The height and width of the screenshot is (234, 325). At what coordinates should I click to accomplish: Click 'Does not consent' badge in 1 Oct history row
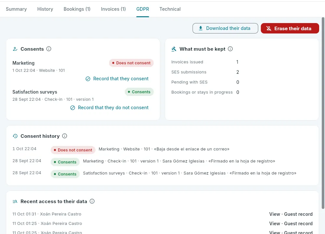coord(73,150)
